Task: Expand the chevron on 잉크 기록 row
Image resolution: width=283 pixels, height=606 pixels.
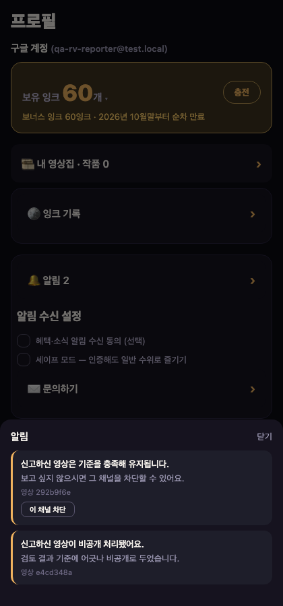Action: tap(253, 214)
